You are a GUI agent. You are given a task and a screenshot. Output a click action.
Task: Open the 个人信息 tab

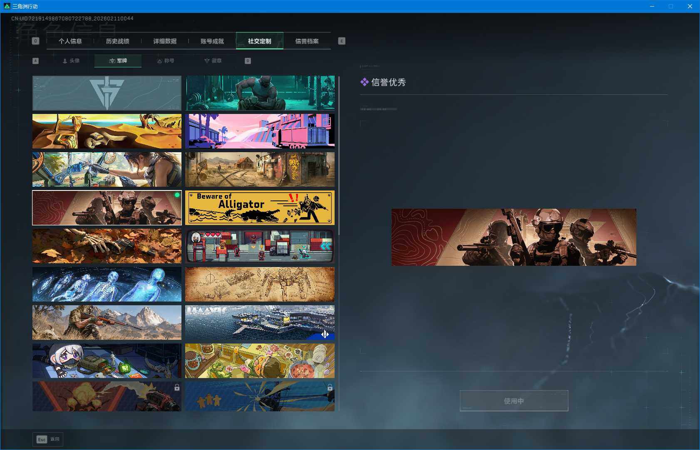pos(70,41)
